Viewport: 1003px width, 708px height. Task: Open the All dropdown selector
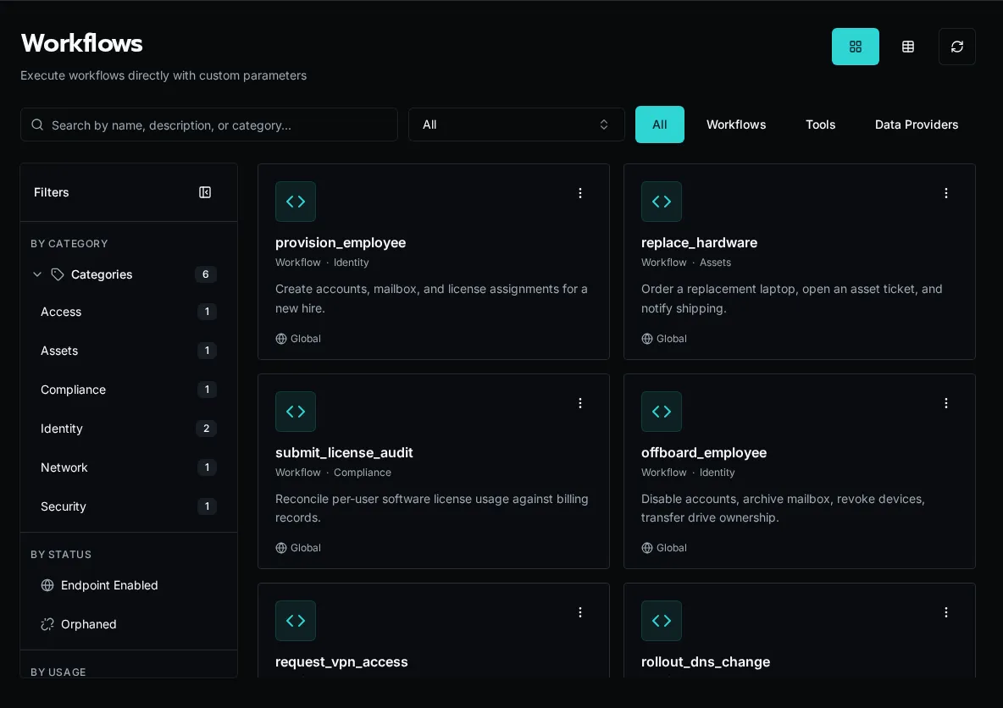(516, 124)
